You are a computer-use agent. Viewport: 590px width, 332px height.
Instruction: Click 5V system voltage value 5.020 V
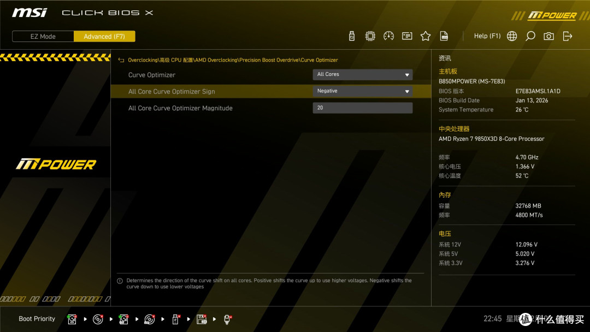click(525, 254)
